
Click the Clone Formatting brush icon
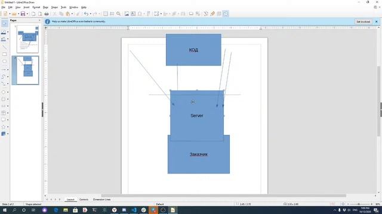point(78,14)
